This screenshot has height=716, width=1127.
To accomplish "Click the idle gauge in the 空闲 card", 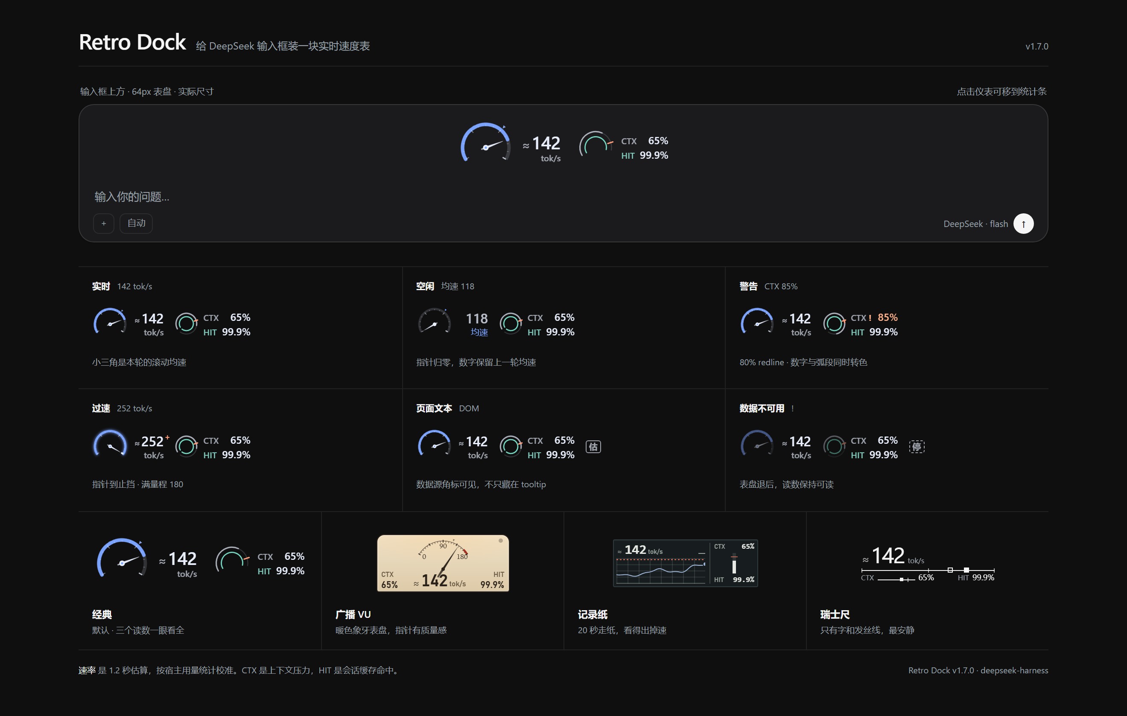I will (434, 321).
